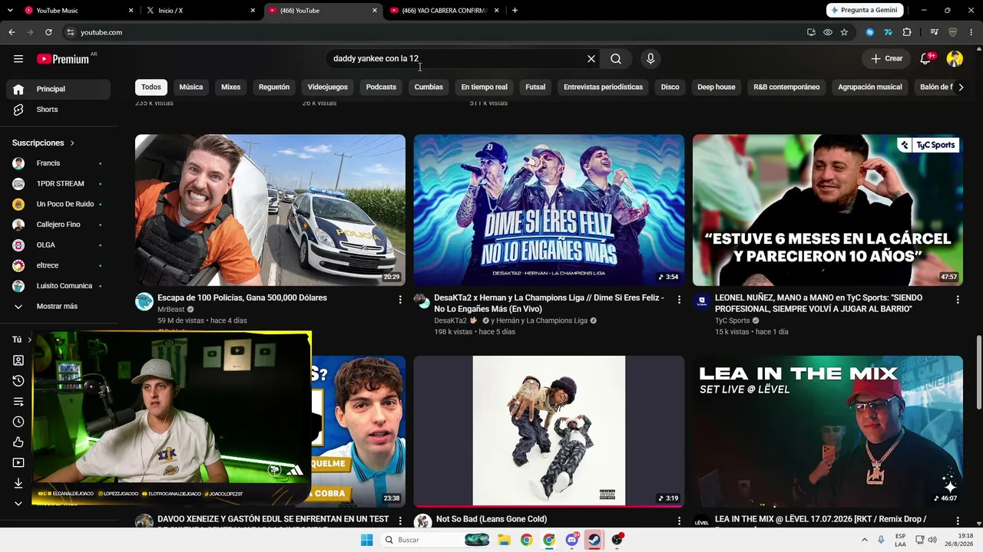Open the TyC Sports interview thumbnail
This screenshot has height=552, width=983.
(x=828, y=210)
